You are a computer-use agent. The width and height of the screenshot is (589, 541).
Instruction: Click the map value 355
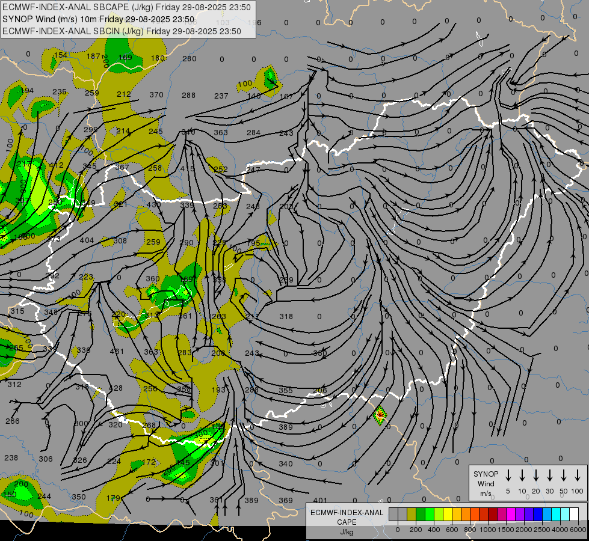pos(286,391)
